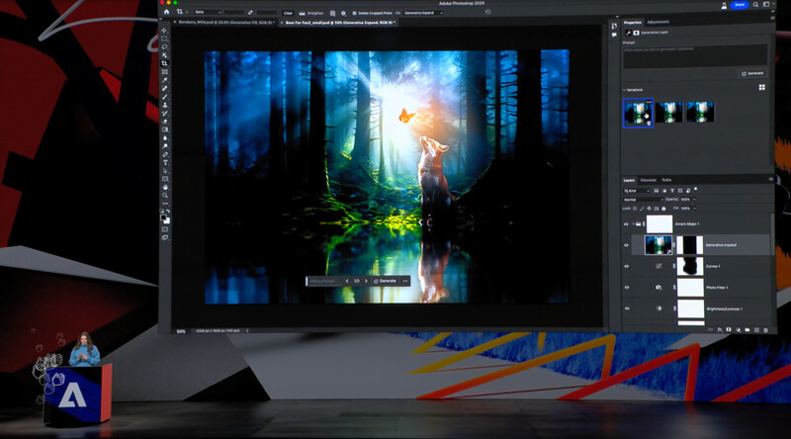Select the Zoom tool
791x439 pixels.
[164, 196]
